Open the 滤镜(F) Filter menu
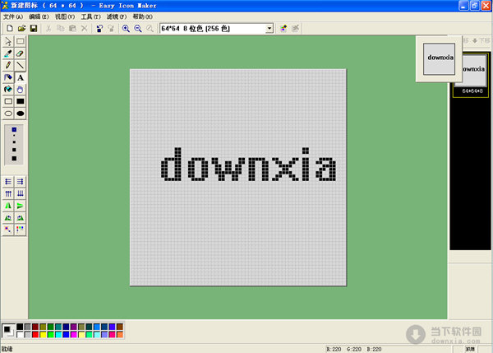This screenshot has height=353, width=493. [117, 16]
